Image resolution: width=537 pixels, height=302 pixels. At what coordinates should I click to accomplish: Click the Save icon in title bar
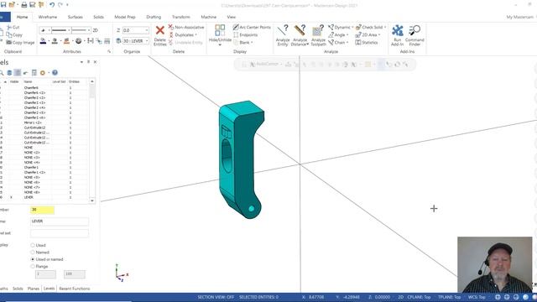(x=3, y=5)
